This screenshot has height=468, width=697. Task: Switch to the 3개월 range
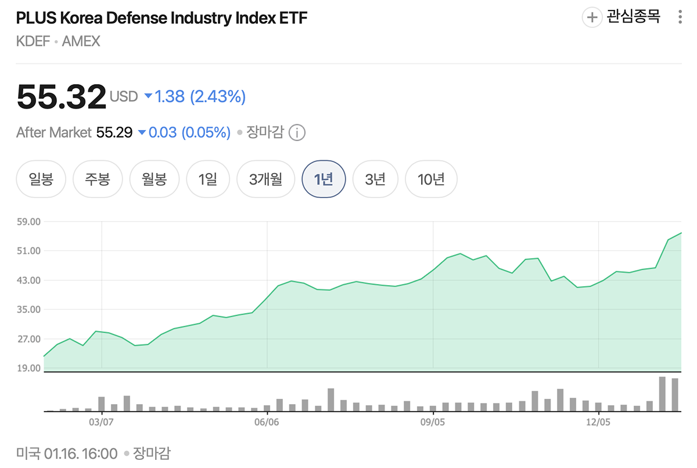pos(265,179)
